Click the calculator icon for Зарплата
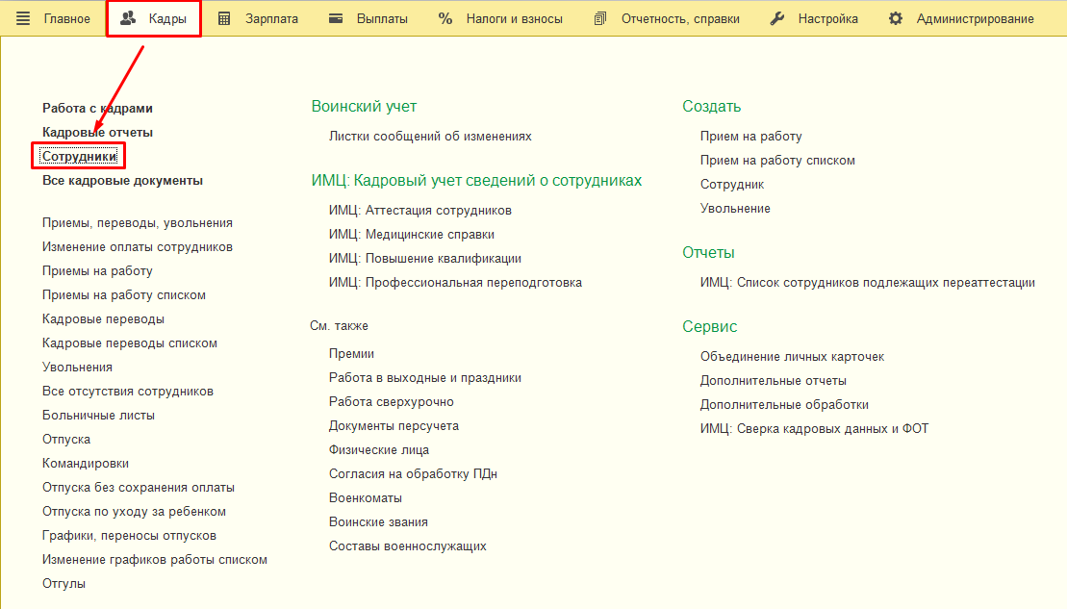 [224, 19]
